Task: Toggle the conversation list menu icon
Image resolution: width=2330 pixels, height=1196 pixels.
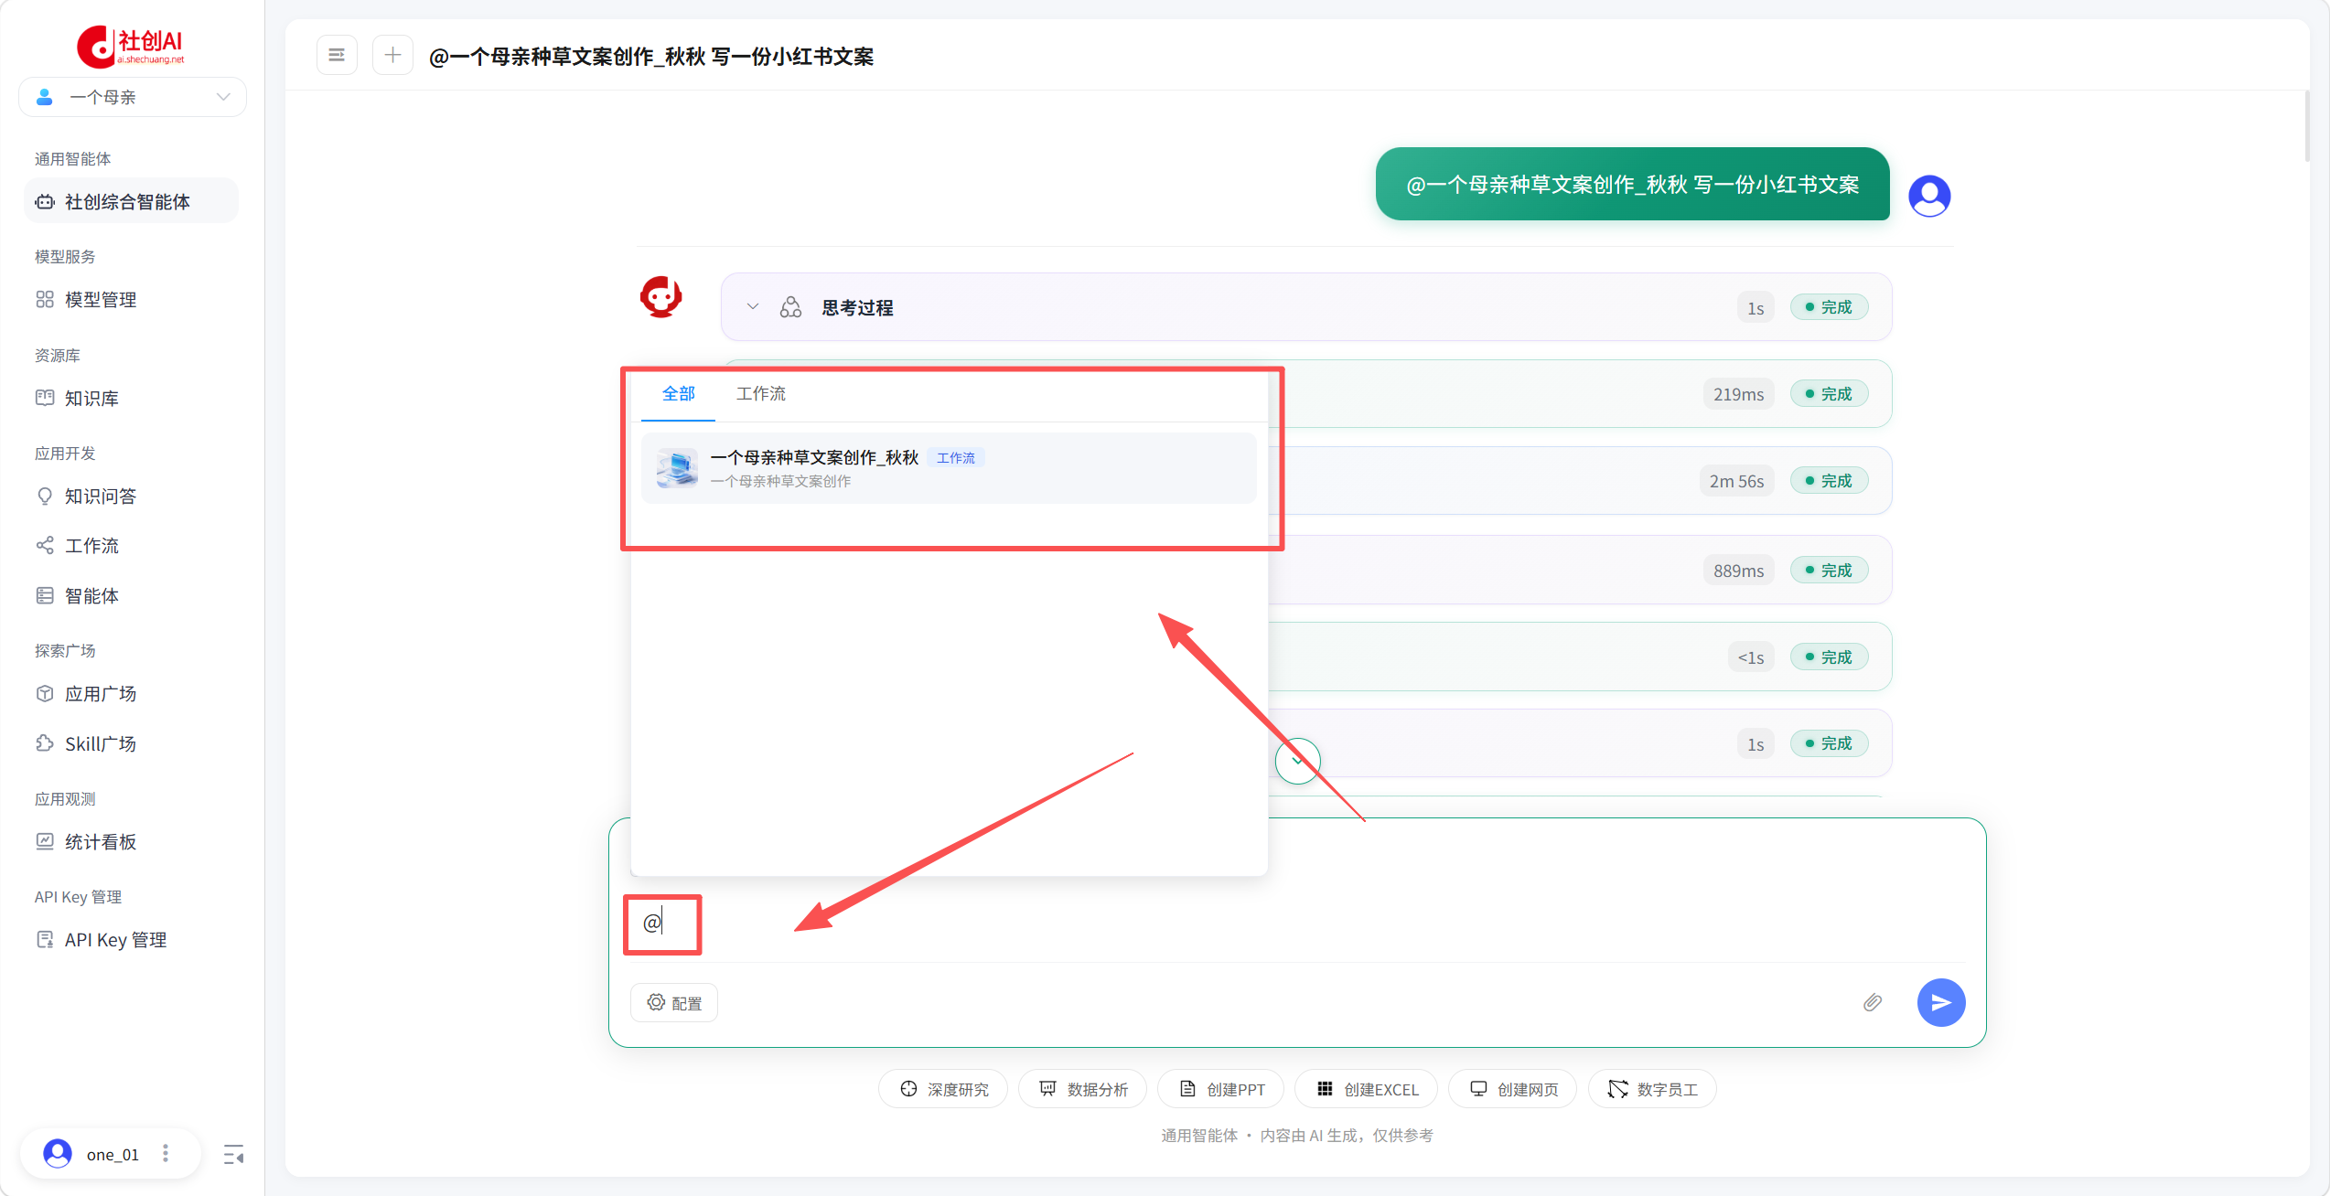Action: (337, 55)
